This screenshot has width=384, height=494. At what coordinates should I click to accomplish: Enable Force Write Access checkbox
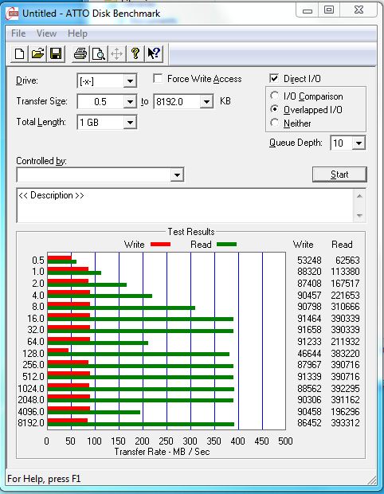tap(158, 78)
